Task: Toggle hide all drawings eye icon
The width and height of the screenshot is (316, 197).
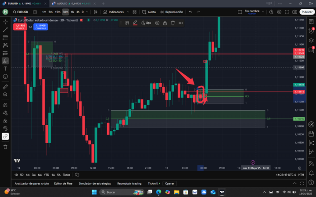Action: pos(5,128)
